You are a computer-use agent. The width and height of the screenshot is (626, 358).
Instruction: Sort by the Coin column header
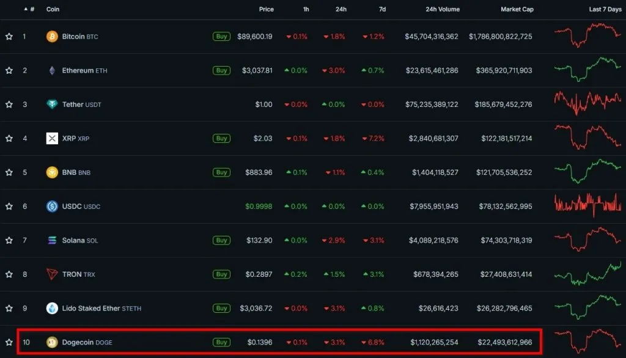53,9
